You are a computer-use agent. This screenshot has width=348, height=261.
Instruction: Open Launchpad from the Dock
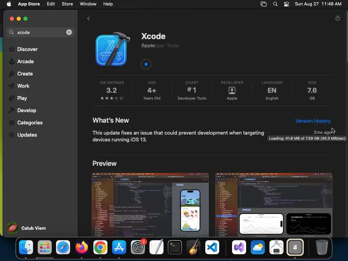[45, 247]
